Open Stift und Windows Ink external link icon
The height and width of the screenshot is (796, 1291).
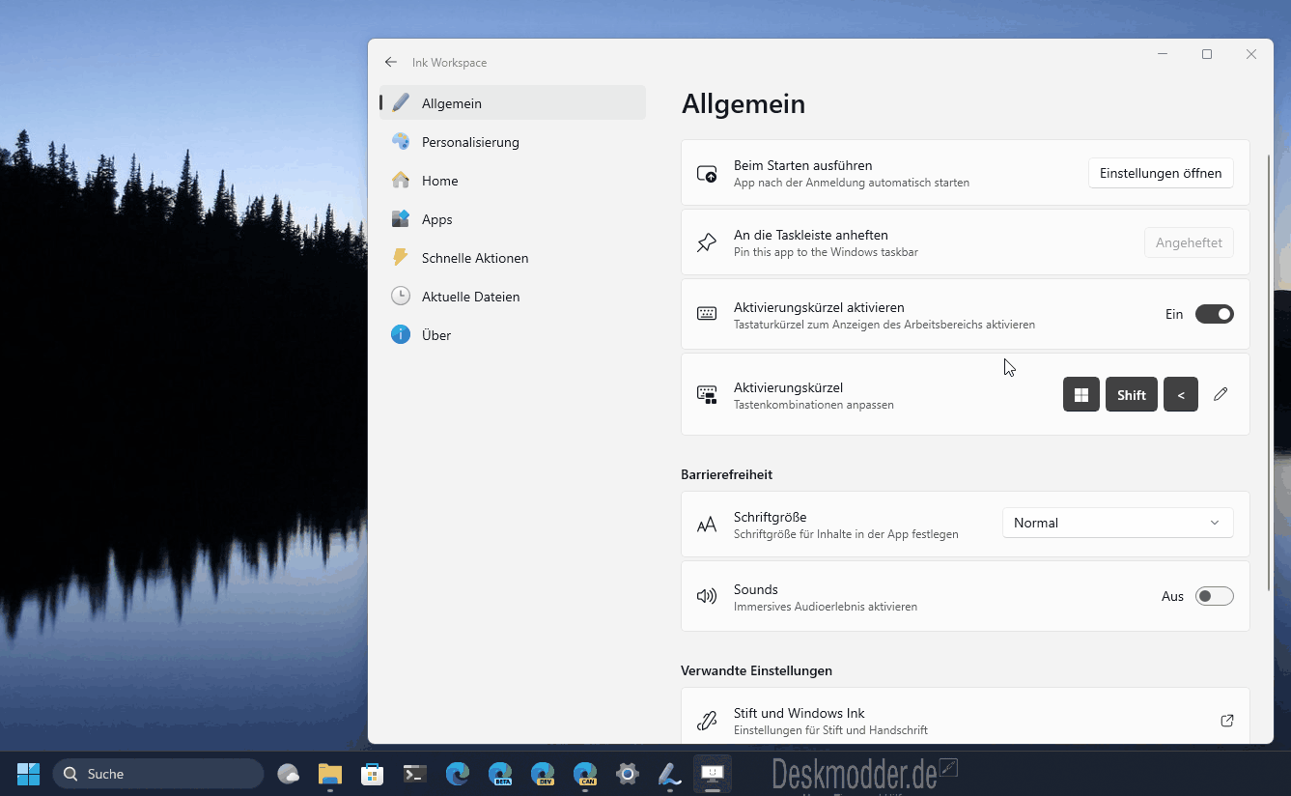point(1227,721)
